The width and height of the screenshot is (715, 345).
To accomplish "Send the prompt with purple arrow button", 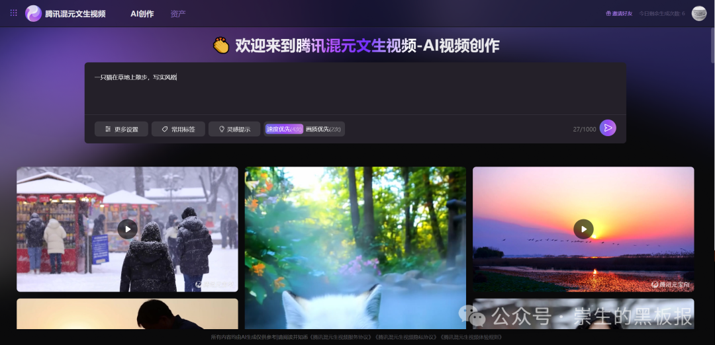I will coord(607,128).
